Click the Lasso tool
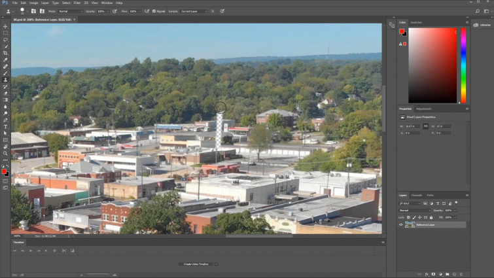 [5, 39]
